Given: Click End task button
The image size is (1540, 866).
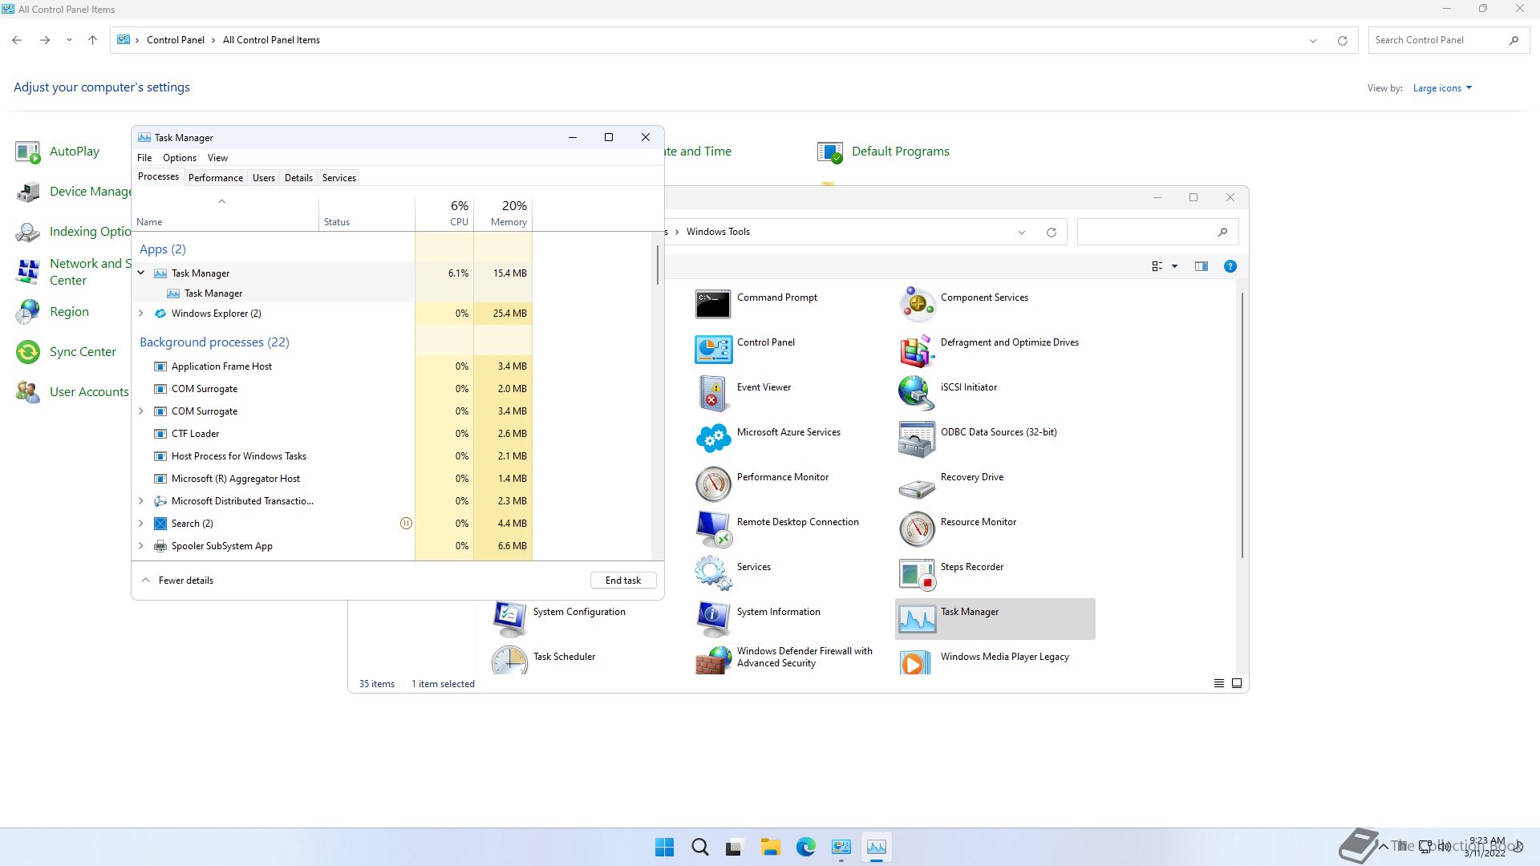Looking at the screenshot, I should [623, 581].
